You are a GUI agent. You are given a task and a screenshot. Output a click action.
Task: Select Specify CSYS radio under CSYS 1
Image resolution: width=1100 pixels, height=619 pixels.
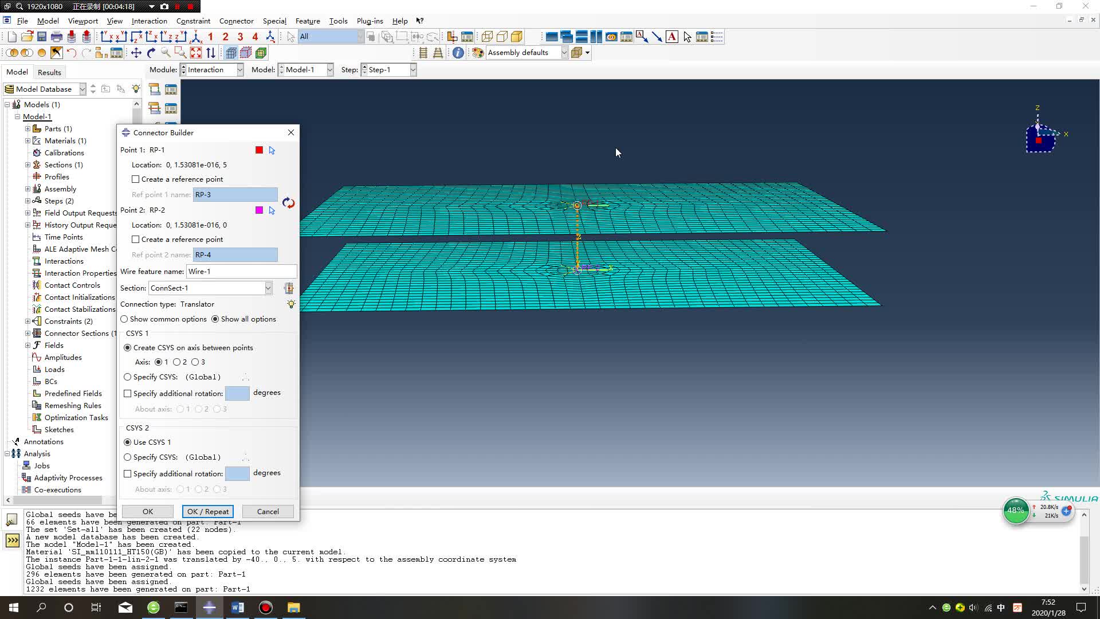[128, 377]
